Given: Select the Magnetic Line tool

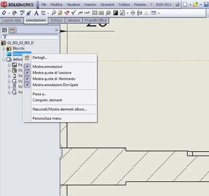Looking at the screenshot, I should tap(67, 13).
